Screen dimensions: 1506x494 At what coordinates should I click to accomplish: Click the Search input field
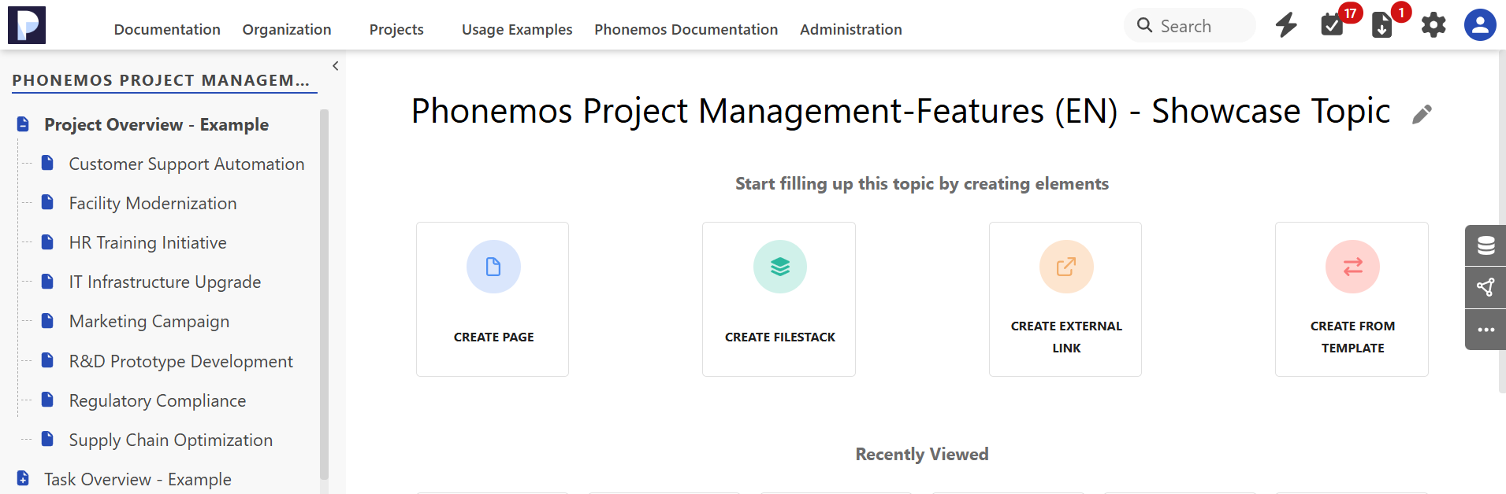(1190, 26)
